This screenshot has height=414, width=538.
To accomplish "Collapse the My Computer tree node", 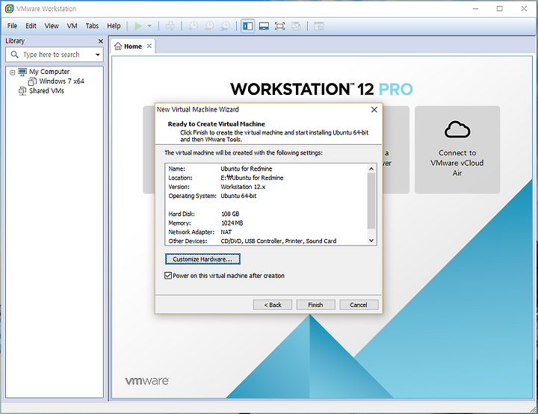I will pyautogui.click(x=13, y=72).
